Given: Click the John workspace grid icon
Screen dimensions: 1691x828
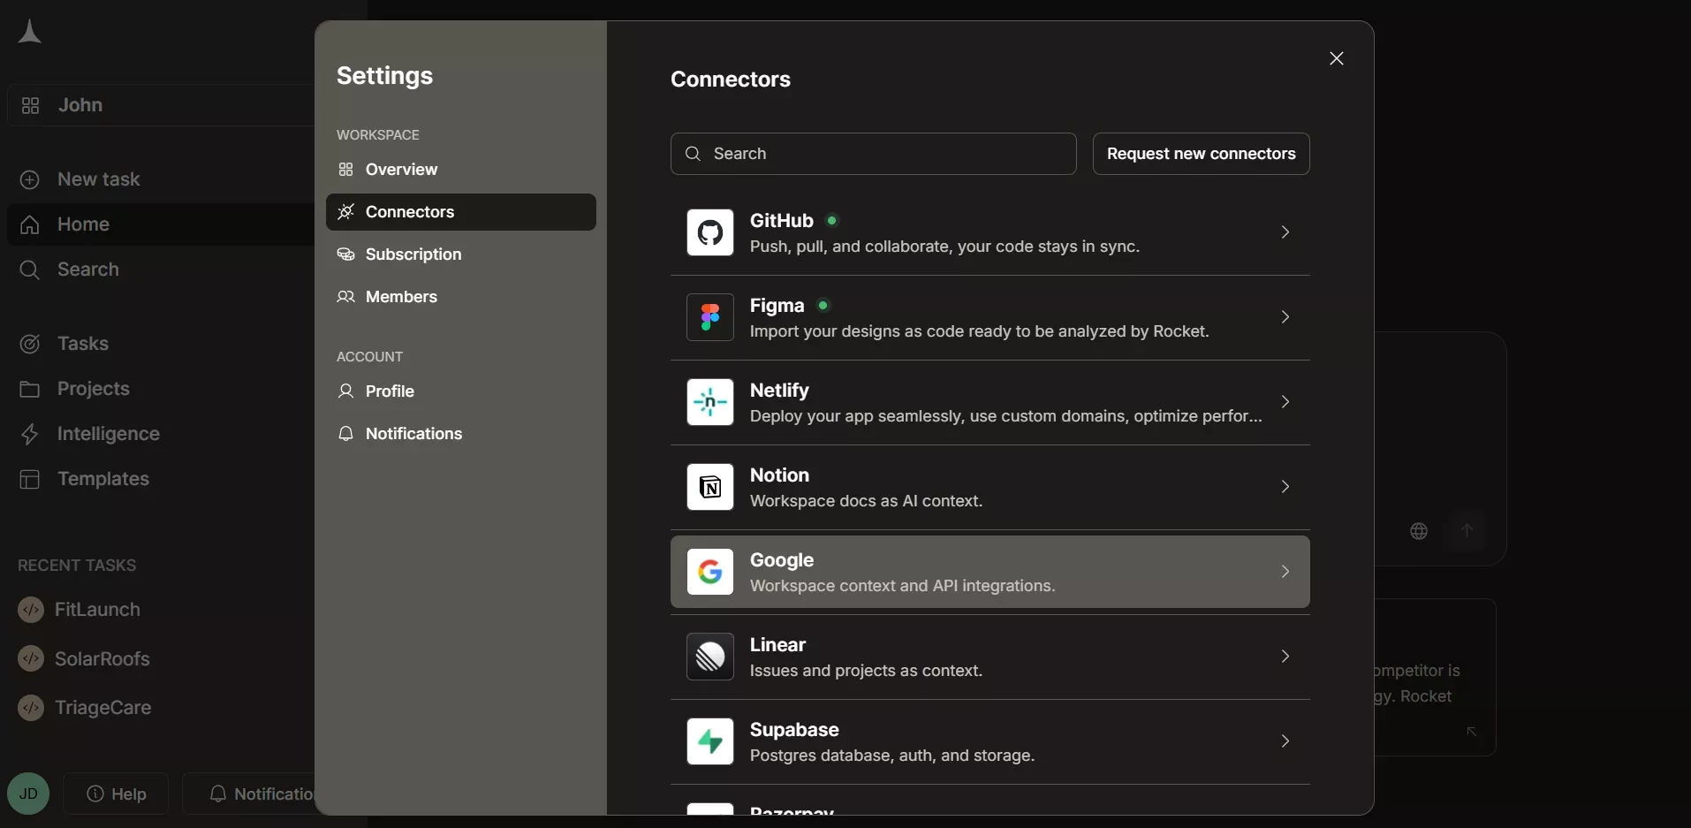Looking at the screenshot, I should click(x=30, y=105).
